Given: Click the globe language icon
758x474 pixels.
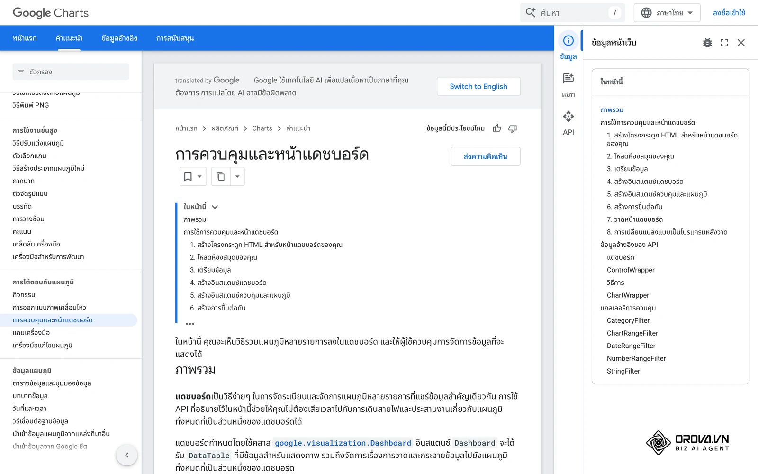Looking at the screenshot, I should (646, 13).
